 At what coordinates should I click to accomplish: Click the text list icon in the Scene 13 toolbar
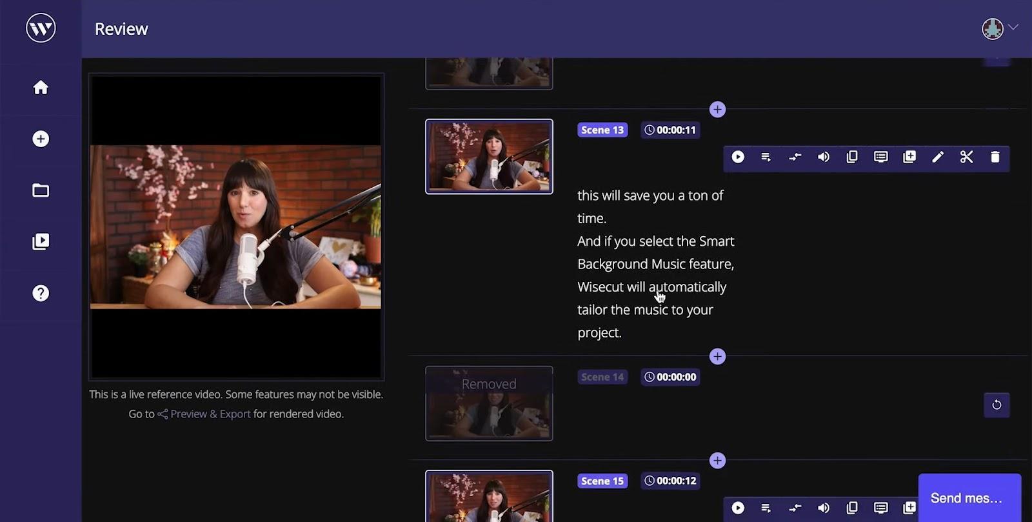point(766,157)
